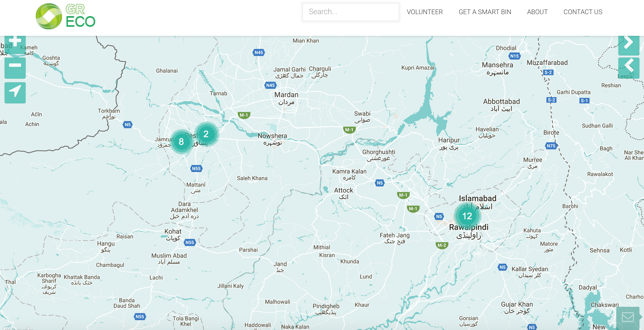The image size is (644, 330).
Task: Go to the ABOUT page
Action: (537, 12)
